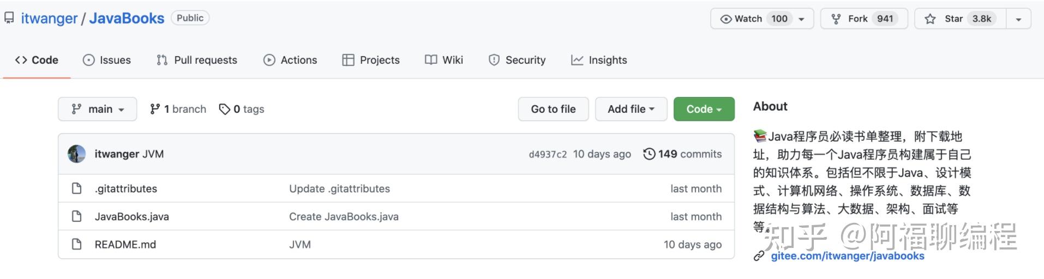
Task: Open the green Code dropdown
Action: point(704,109)
